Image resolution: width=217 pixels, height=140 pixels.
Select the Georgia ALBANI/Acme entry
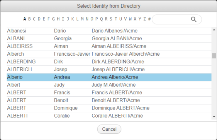point(109,39)
